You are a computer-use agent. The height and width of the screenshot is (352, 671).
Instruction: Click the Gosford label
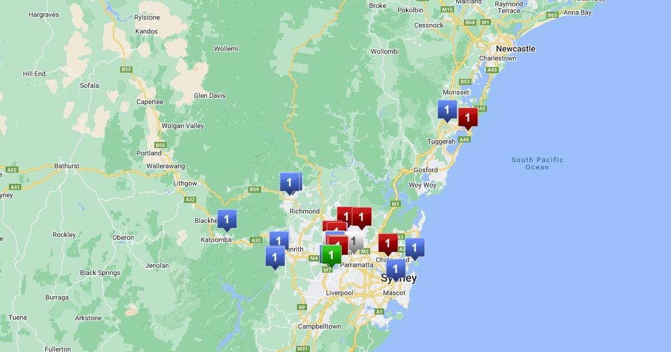pos(426,169)
